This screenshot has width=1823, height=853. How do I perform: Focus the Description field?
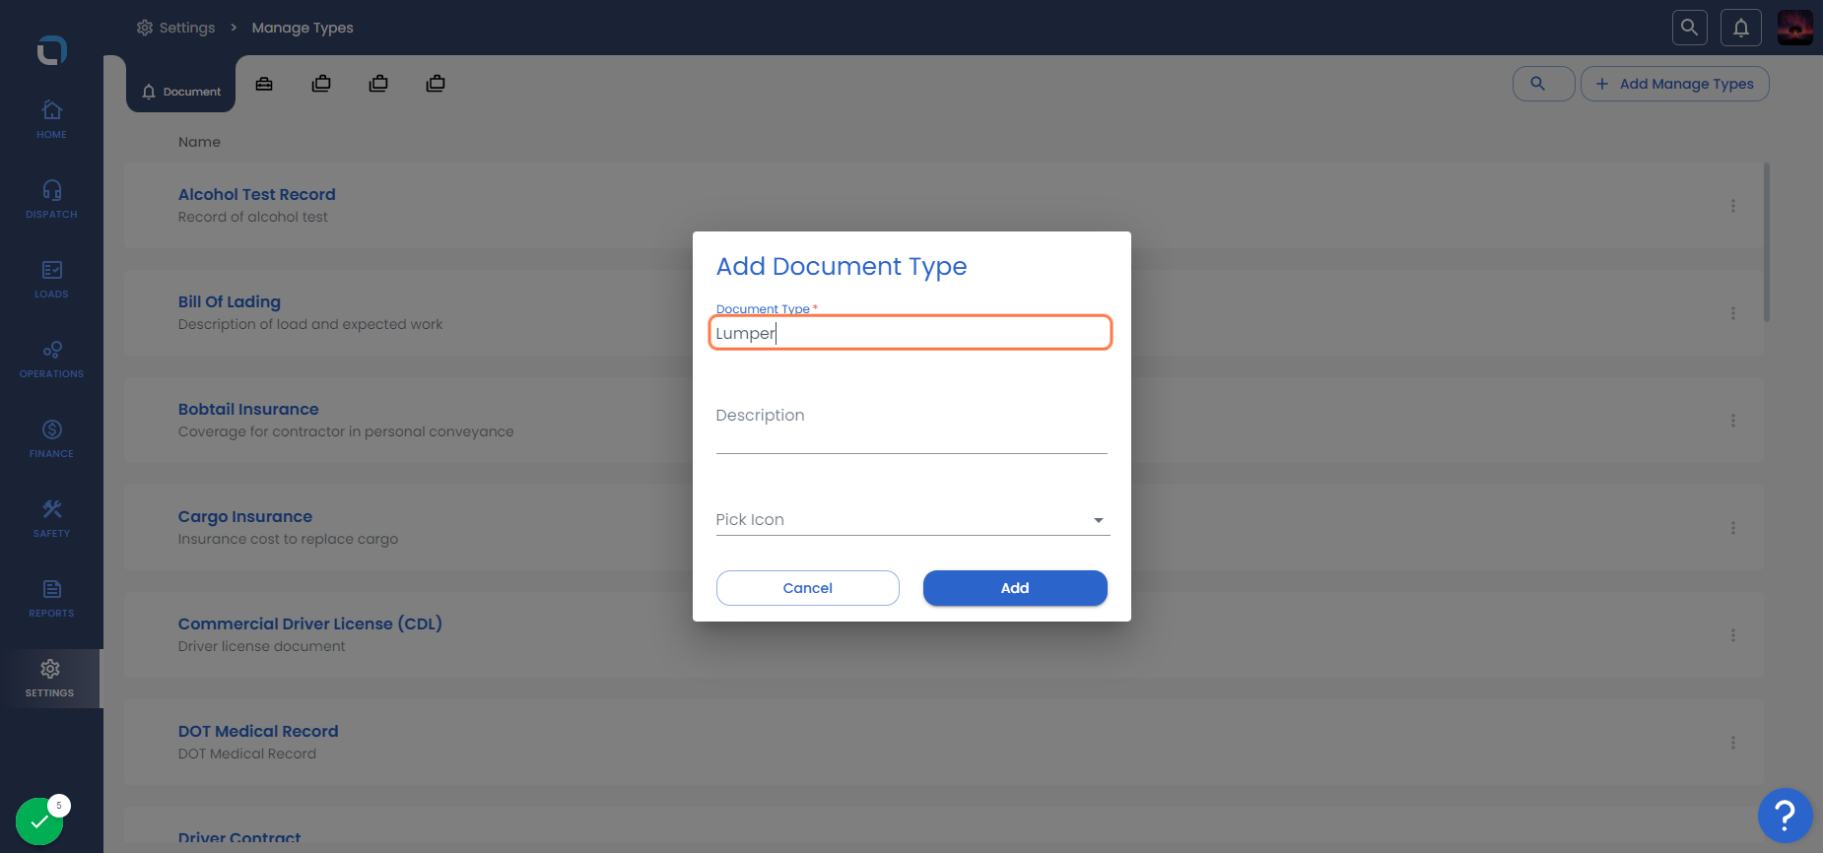click(x=911, y=428)
